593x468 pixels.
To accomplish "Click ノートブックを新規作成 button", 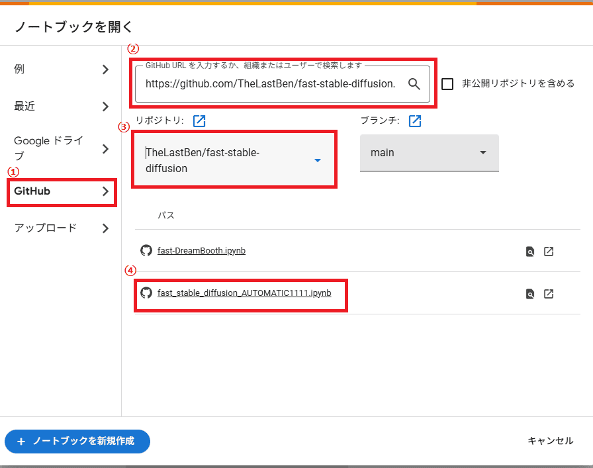I will point(77,441).
